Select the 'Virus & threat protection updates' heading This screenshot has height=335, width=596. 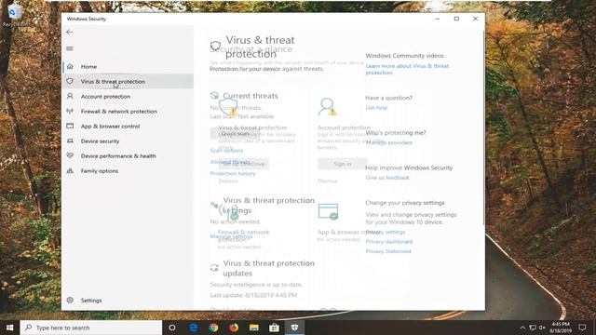pyautogui.click(x=269, y=268)
